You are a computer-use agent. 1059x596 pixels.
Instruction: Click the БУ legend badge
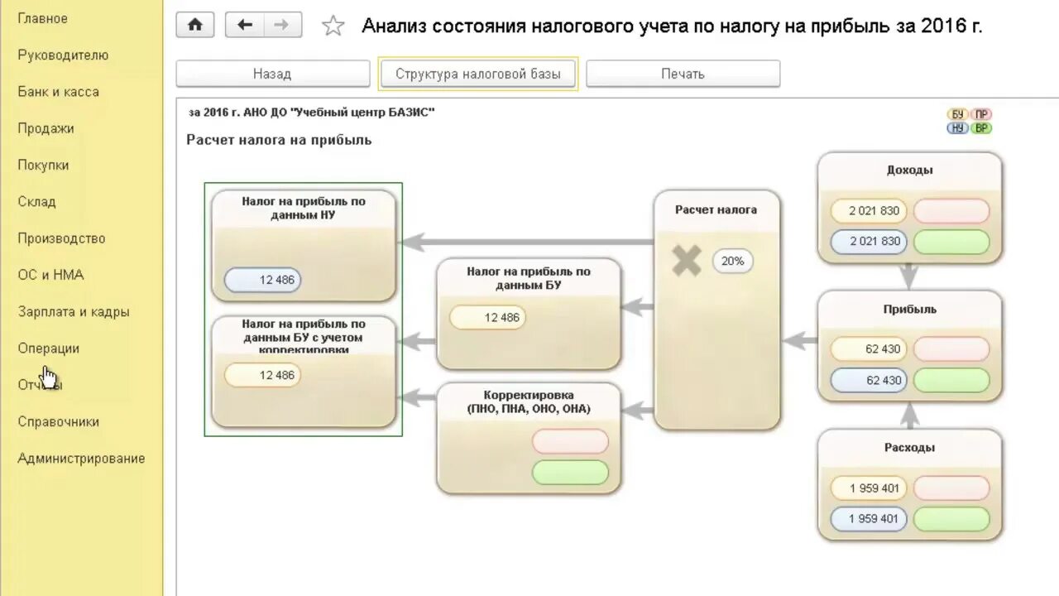(958, 114)
